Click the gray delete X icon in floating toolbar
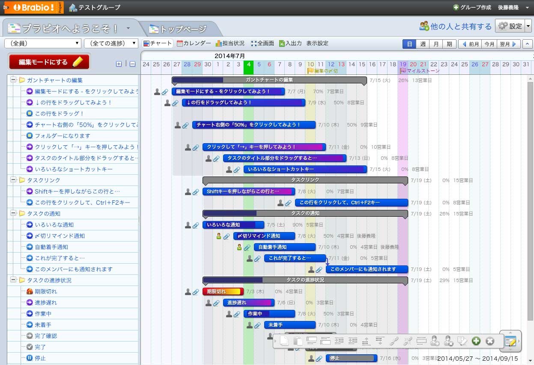Screen dimensions: 534x365 [490, 341]
